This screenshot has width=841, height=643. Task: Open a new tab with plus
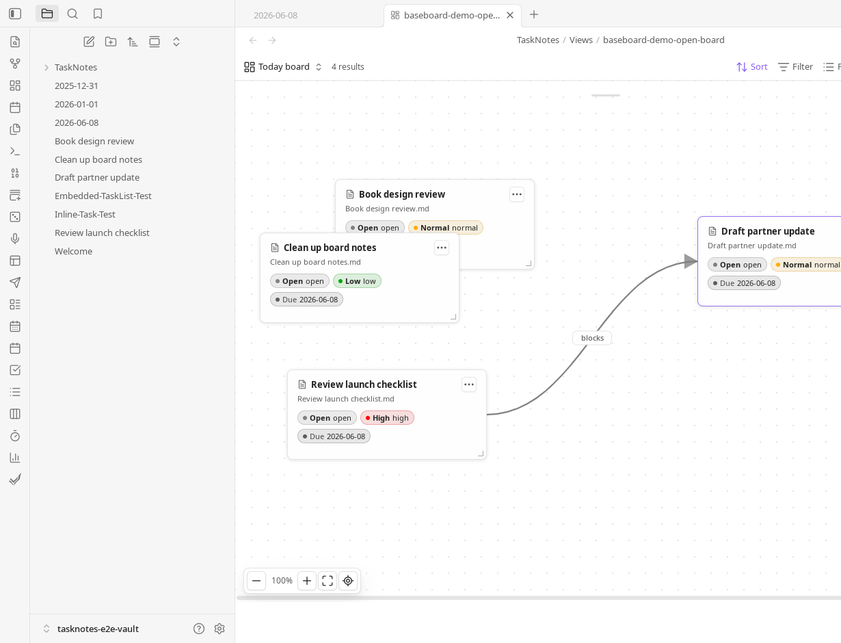pyautogui.click(x=534, y=14)
